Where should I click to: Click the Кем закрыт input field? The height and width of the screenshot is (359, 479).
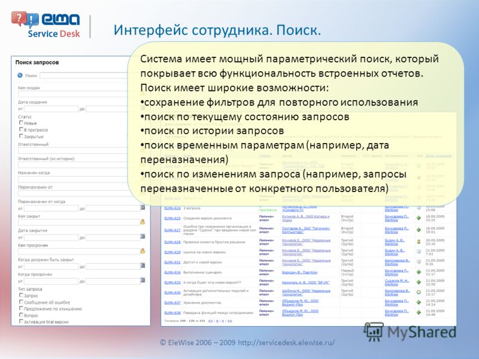pyautogui.click(x=79, y=222)
